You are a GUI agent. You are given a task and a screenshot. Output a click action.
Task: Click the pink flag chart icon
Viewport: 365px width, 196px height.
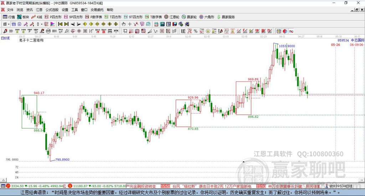point(53,24)
